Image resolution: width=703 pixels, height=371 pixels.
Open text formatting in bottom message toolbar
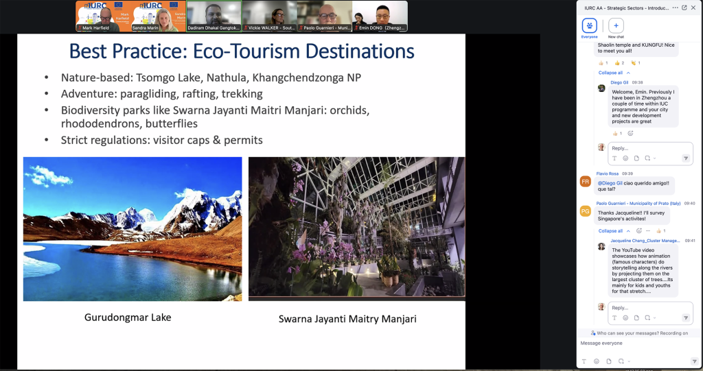pyautogui.click(x=584, y=361)
